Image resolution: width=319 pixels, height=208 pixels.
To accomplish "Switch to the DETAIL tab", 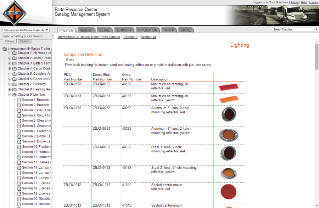I will [104, 30].
